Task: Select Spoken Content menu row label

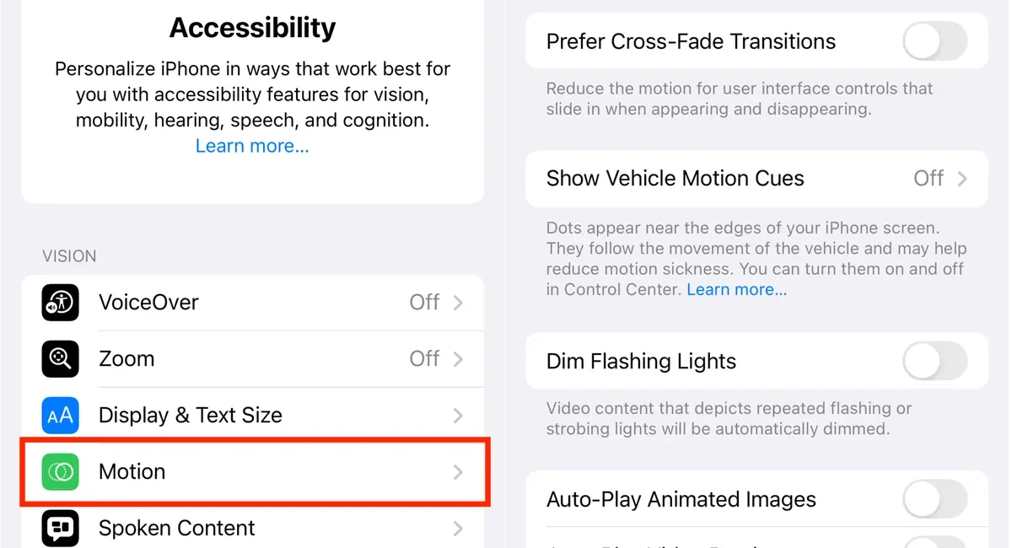Action: click(176, 528)
